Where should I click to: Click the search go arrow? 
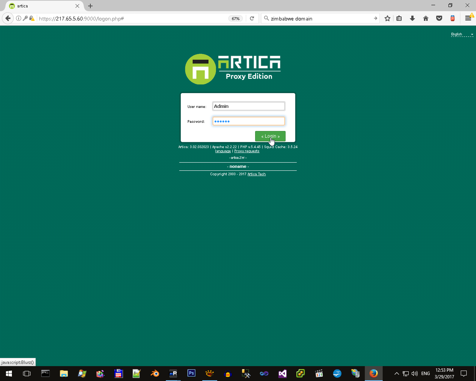tap(375, 18)
